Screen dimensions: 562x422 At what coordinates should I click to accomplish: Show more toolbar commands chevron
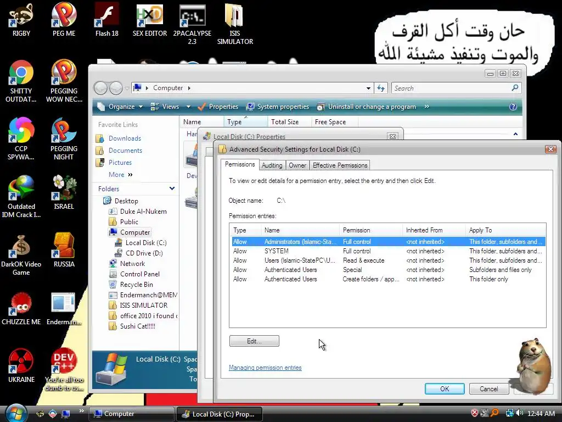(x=426, y=107)
